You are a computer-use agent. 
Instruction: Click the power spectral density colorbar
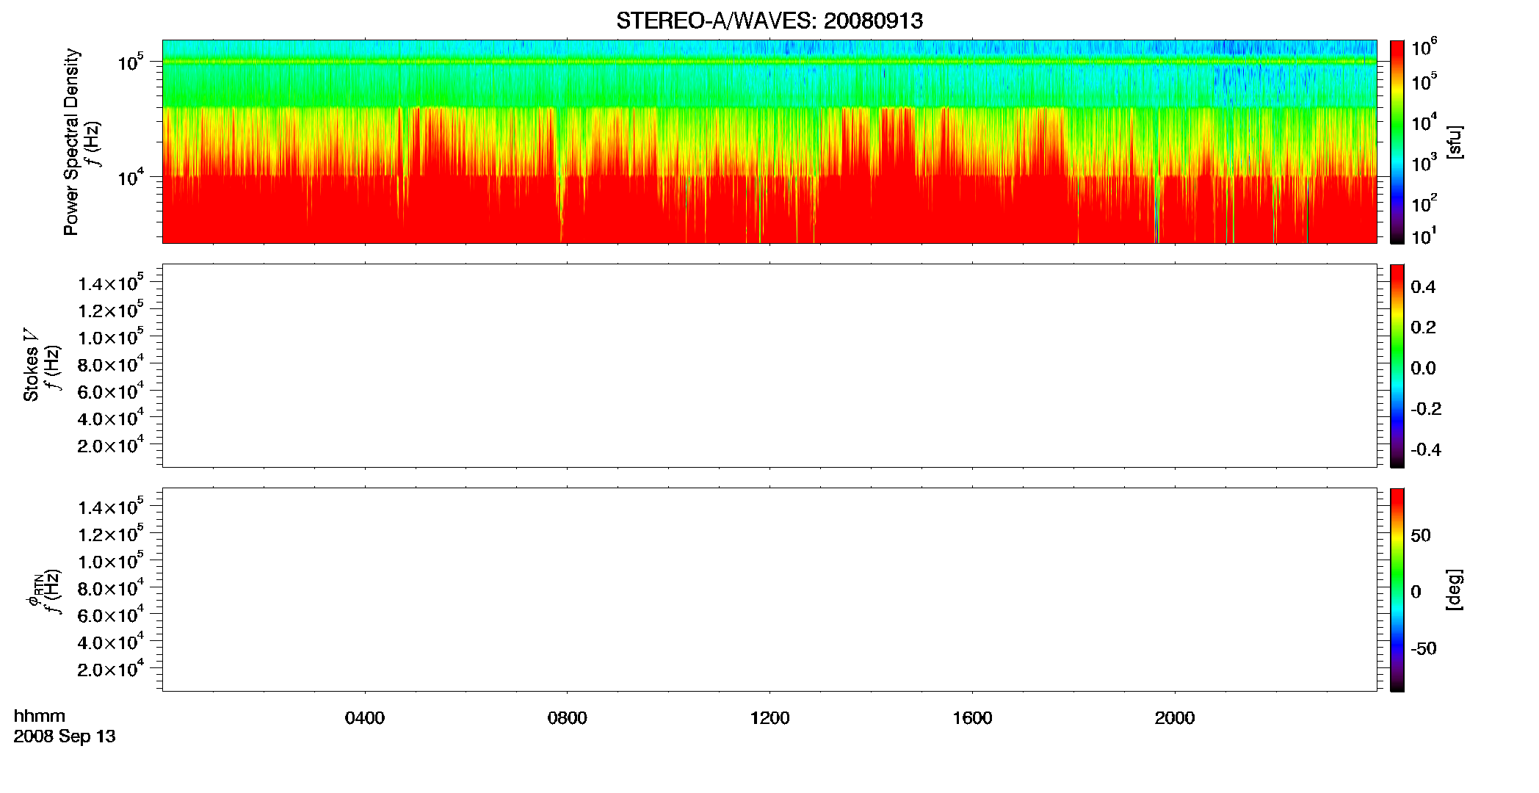point(1397,142)
